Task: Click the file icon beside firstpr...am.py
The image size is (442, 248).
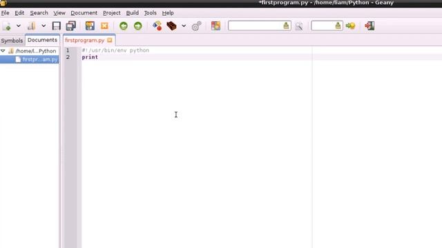Action: click(18, 59)
